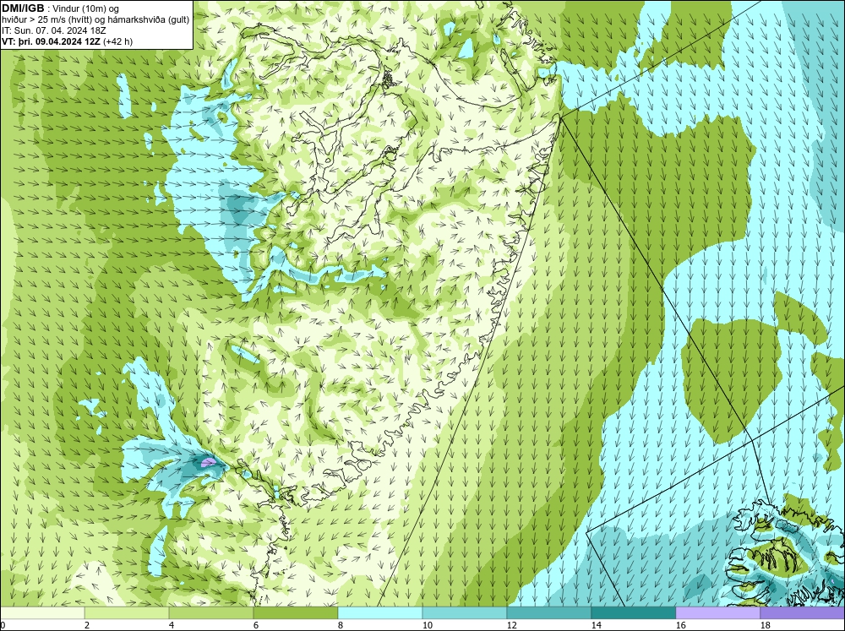Screen dimensions: 845x631
Task: Select the 6–8 m/s dark green swatch
Action: click(295, 613)
